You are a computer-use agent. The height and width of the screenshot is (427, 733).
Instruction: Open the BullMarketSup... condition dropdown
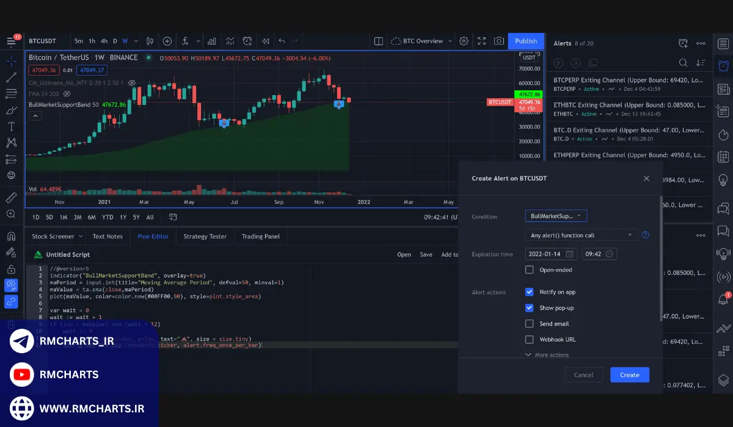coord(556,216)
